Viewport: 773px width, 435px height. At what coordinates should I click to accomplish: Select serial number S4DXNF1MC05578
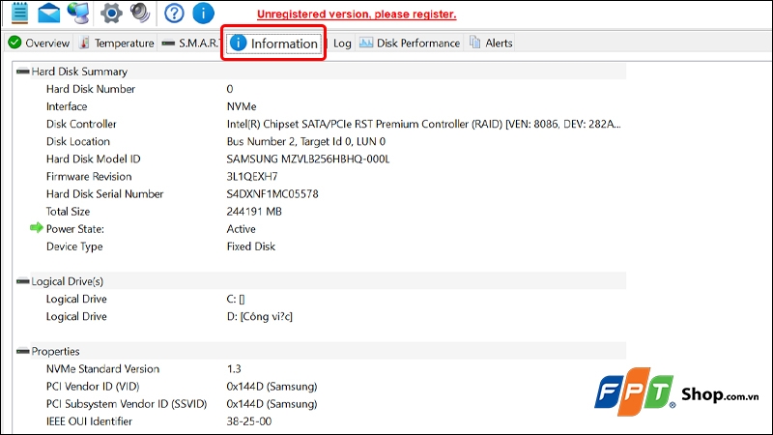[x=272, y=194]
